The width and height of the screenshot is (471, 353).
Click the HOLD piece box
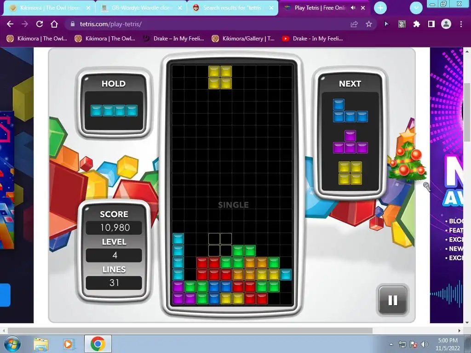click(x=114, y=111)
